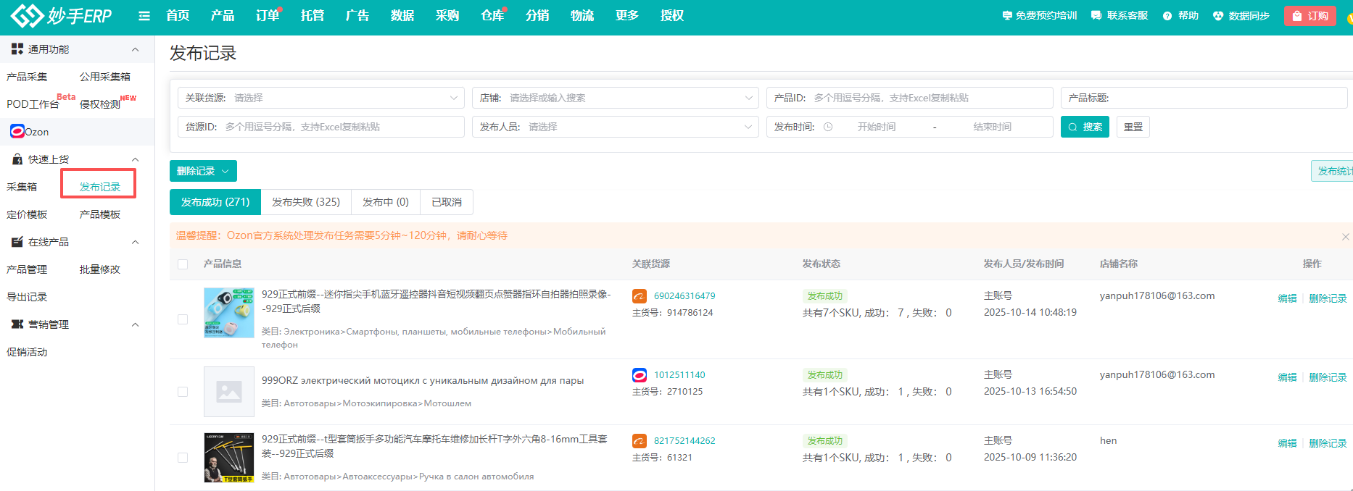
Task: Toggle the select-all checkbox in table header
Action: click(183, 264)
